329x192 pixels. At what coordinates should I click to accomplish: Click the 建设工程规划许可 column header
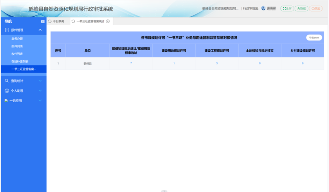pyautogui.click(x=217, y=51)
